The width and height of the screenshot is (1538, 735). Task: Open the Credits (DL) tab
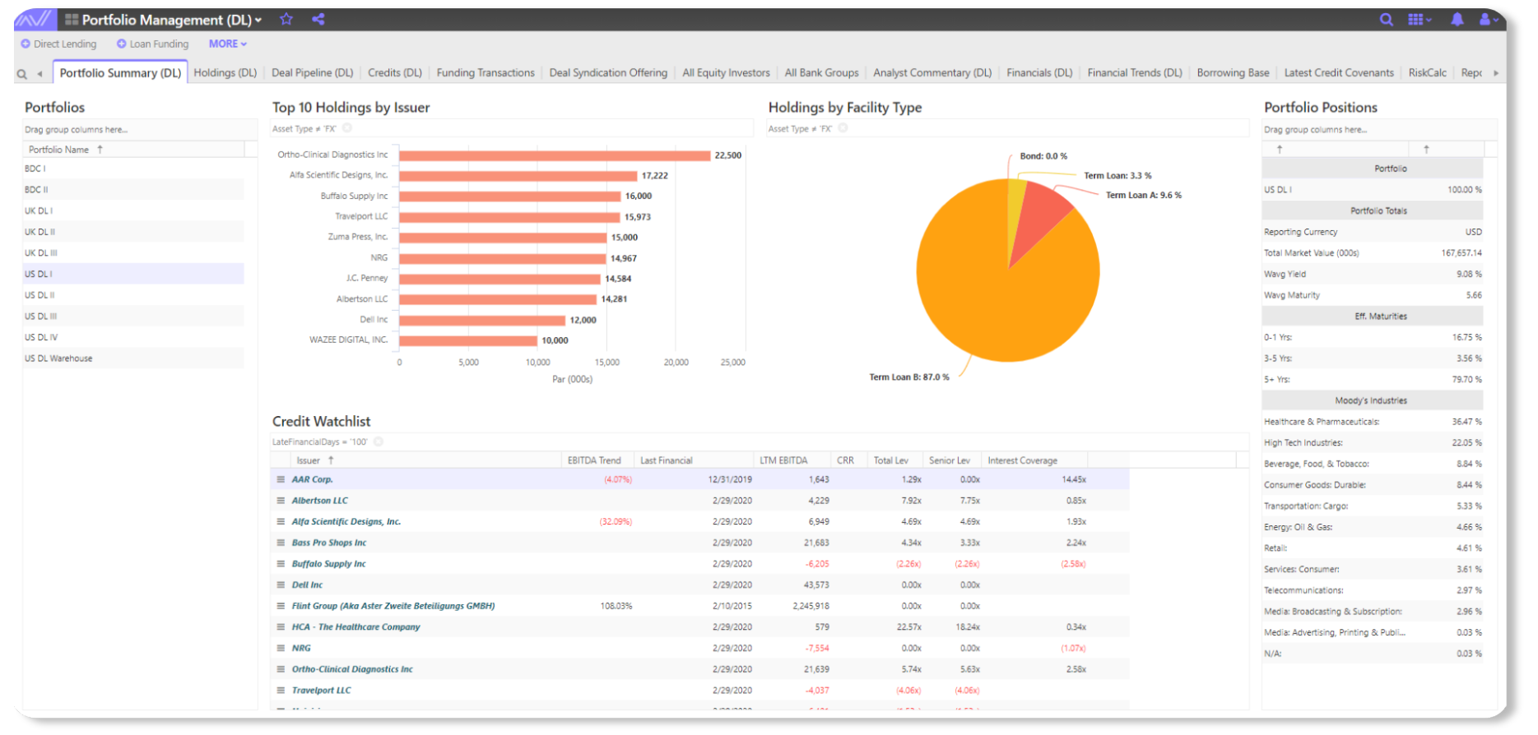tap(395, 72)
